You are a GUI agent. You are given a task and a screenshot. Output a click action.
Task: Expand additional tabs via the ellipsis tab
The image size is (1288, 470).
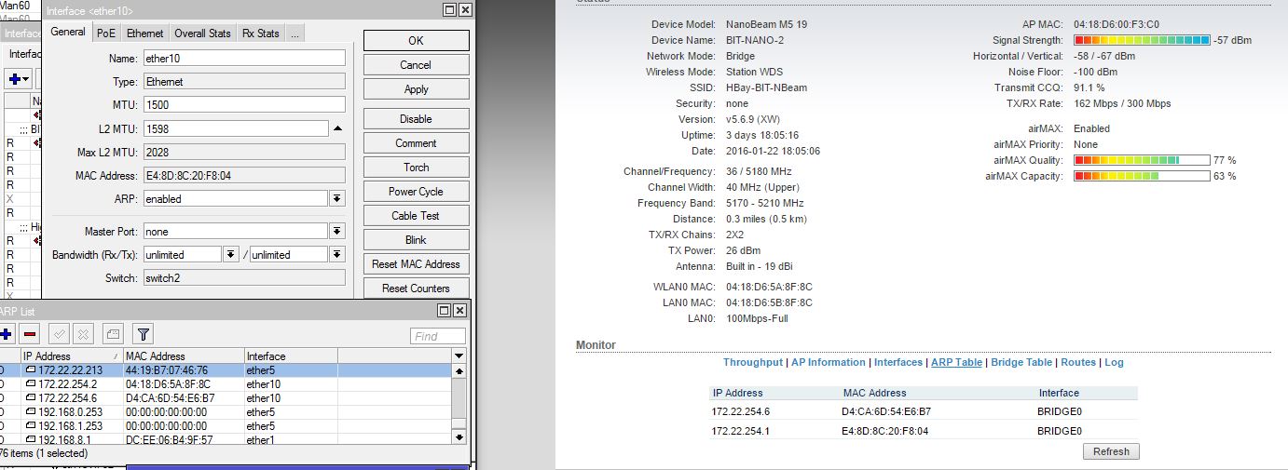coord(295,34)
